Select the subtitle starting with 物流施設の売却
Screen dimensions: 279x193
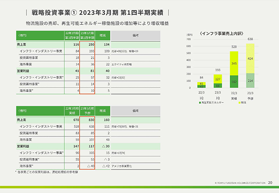pos(97,23)
